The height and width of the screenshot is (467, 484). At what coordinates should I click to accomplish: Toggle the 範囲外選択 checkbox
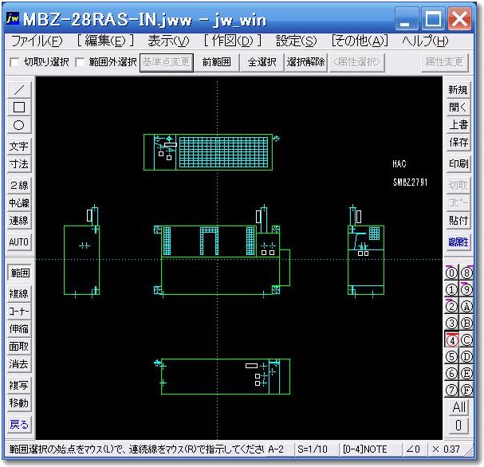pos(81,62)
